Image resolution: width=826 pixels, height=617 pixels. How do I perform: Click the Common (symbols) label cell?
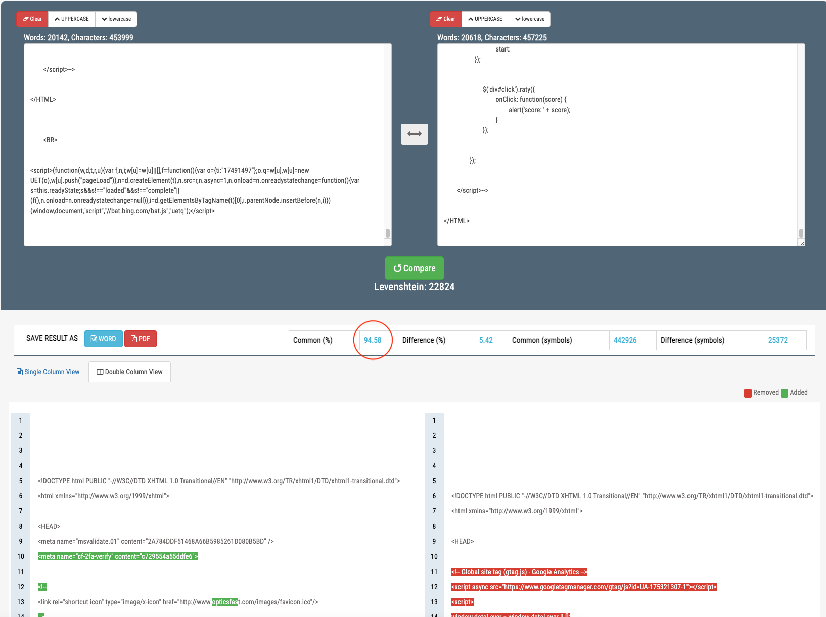tap(558, 340)
